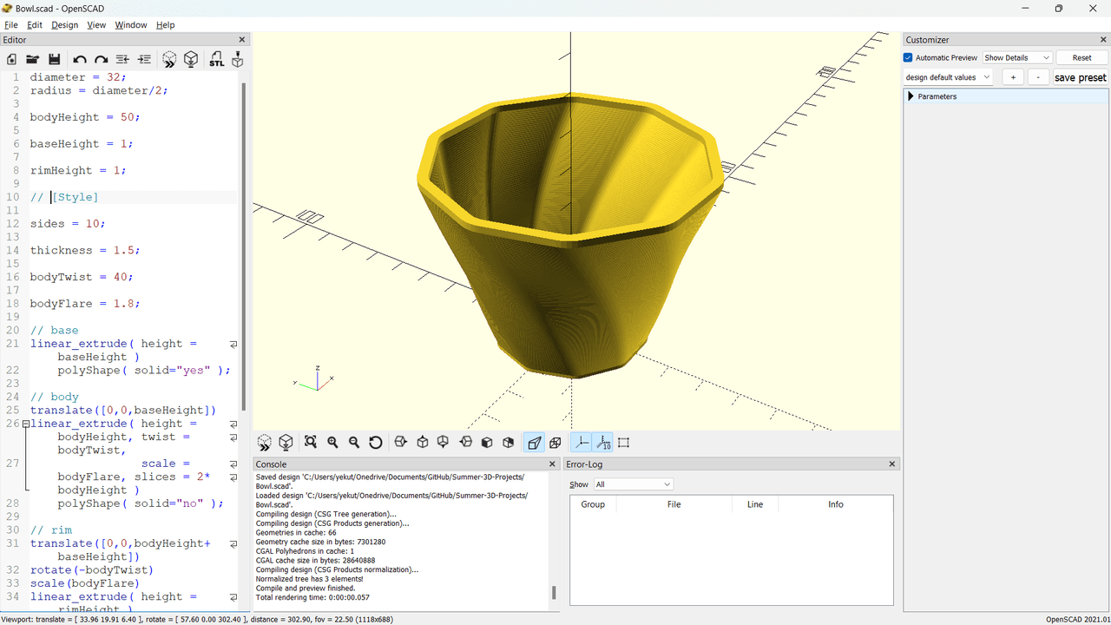Click the Reset button in Customizer
Image resolution: width=1111 pixels, height=625 pixels.
pos(1081,58)
